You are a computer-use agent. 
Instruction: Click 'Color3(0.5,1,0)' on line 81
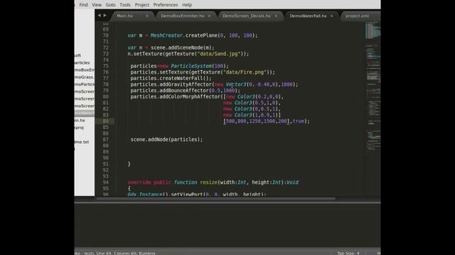(x=256, y=103)
